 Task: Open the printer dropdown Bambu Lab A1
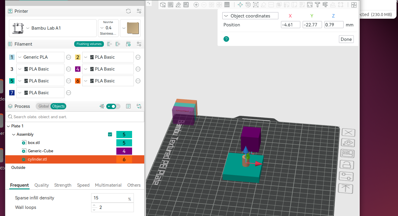tap(53, 28)
